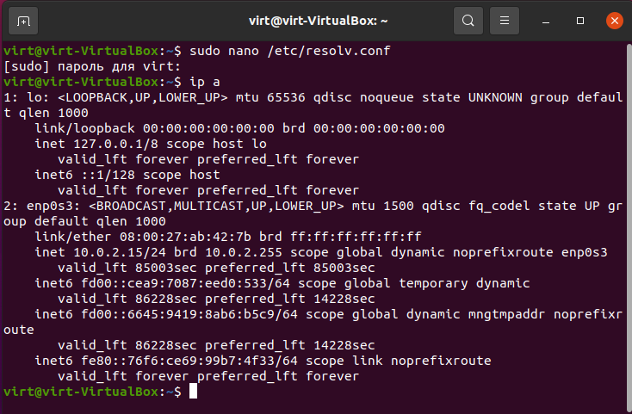632x414 pixels.
Task: Click the '[sudo] пароль для virt:' line
Action: tap(92, 67)
